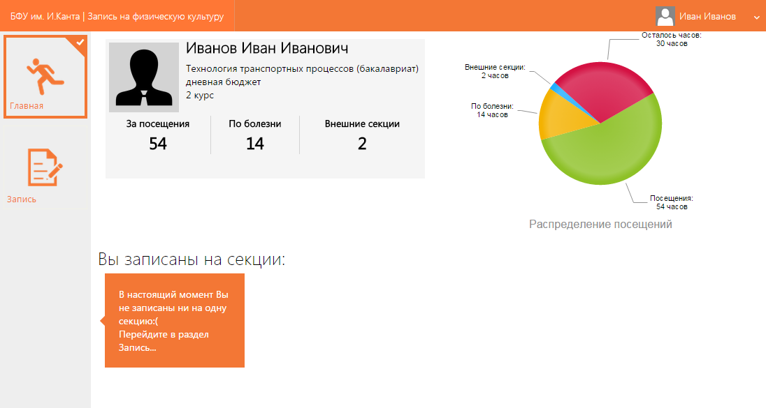
Task: Click the user avatar icon in header
Action: point(665,16)
